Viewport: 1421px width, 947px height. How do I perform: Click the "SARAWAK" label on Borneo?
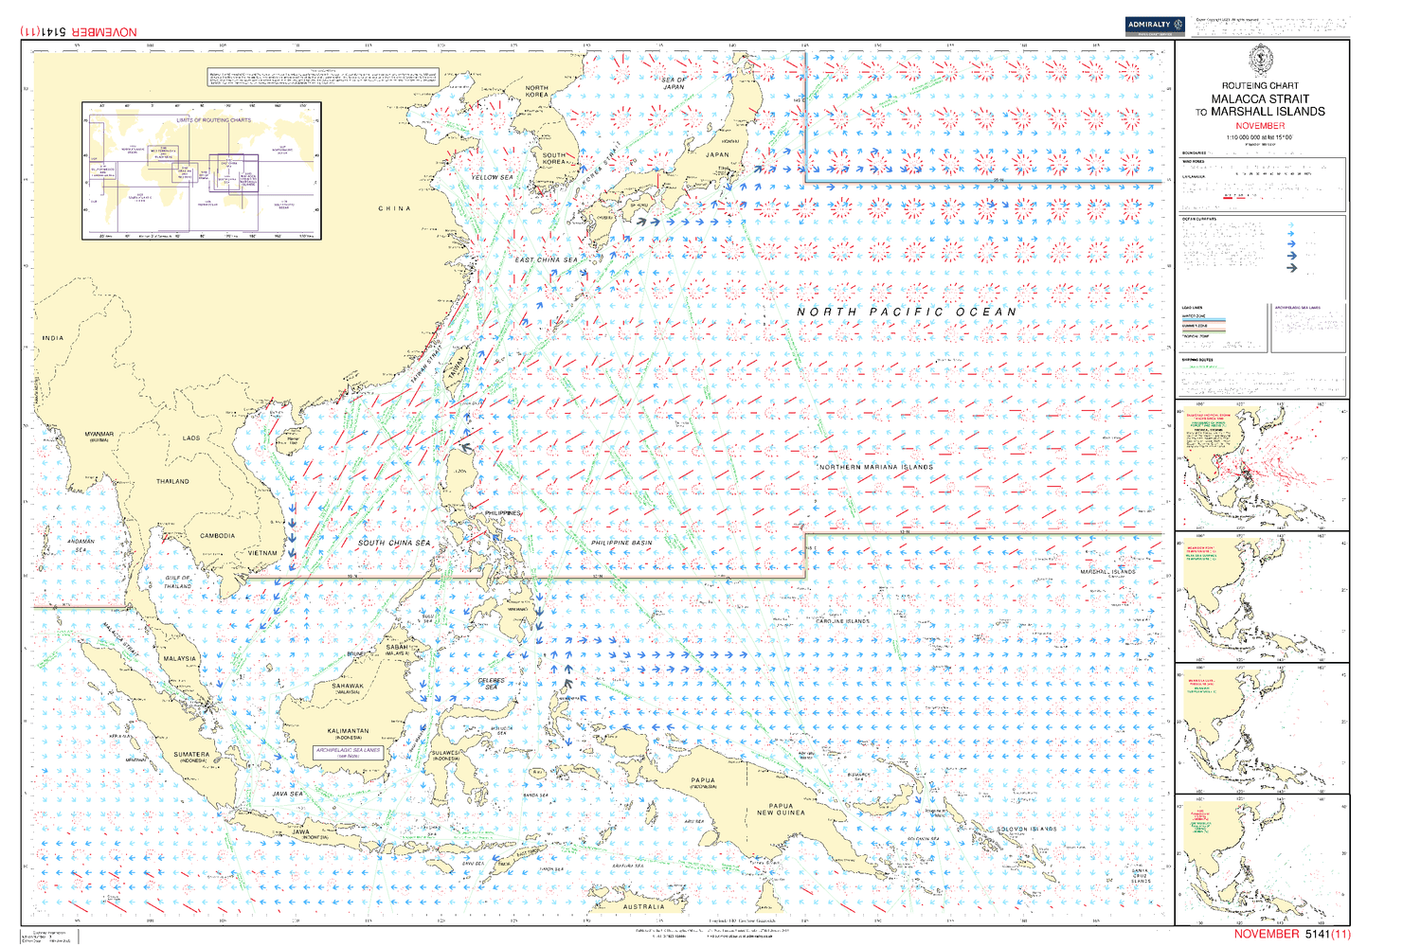[x=348, y=686]
